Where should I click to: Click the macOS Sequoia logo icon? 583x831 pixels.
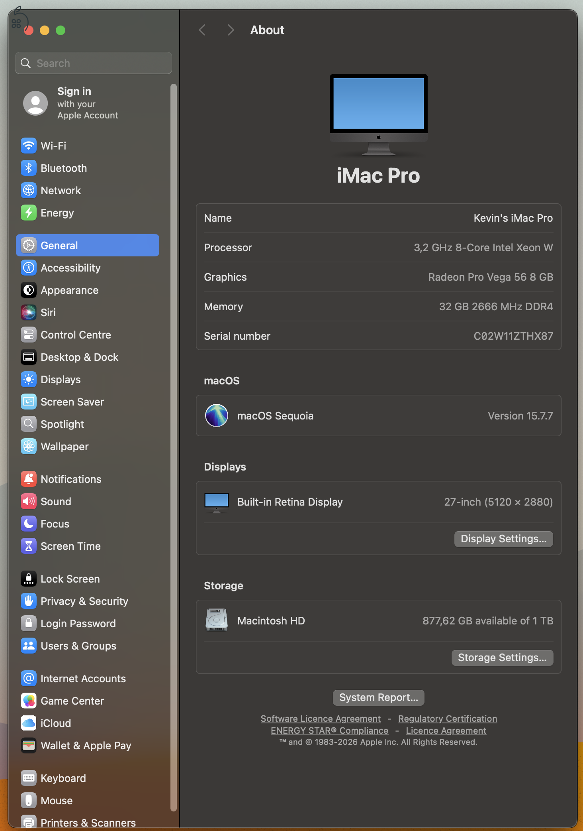217,415
